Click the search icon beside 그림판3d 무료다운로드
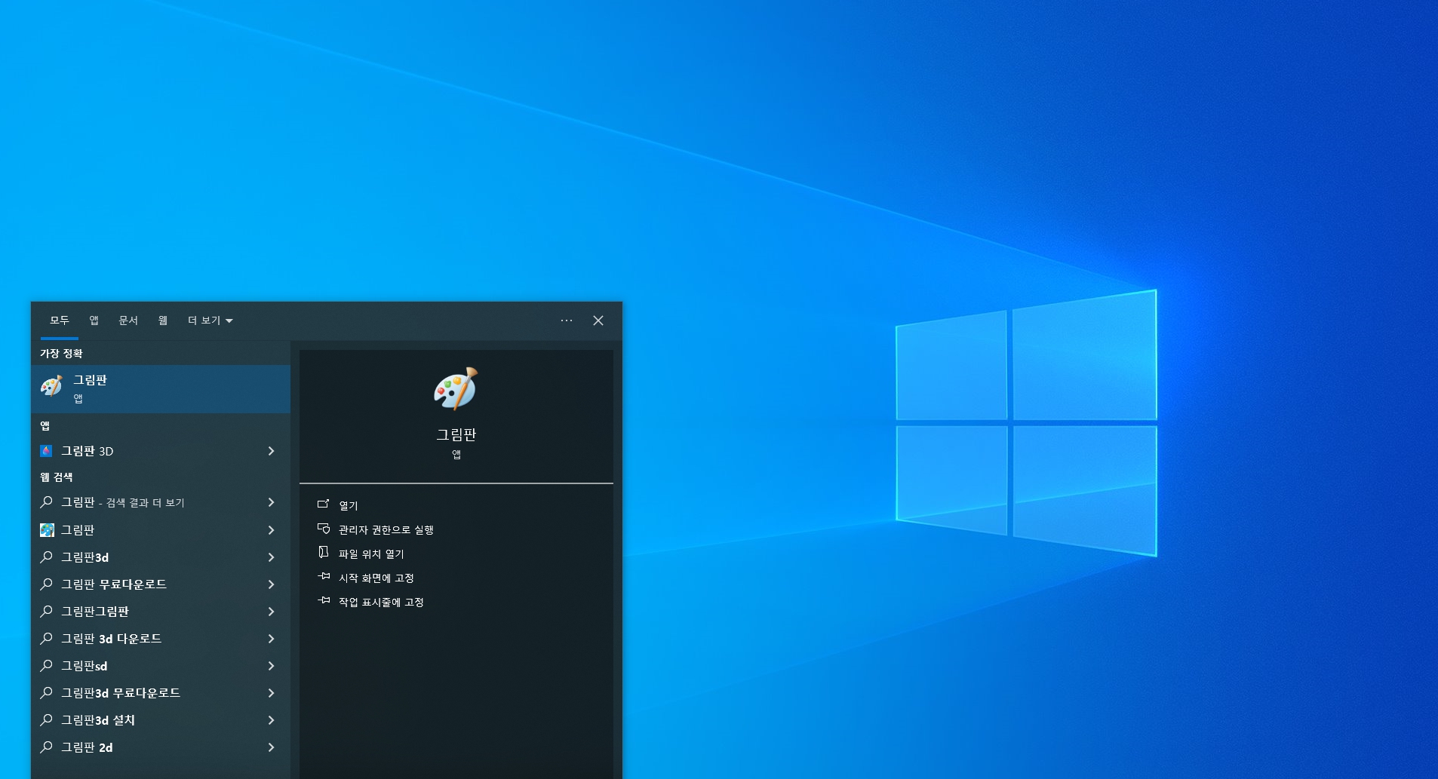Image resolution: width=1438 pixels, height=779 pixels. point(47,693)
